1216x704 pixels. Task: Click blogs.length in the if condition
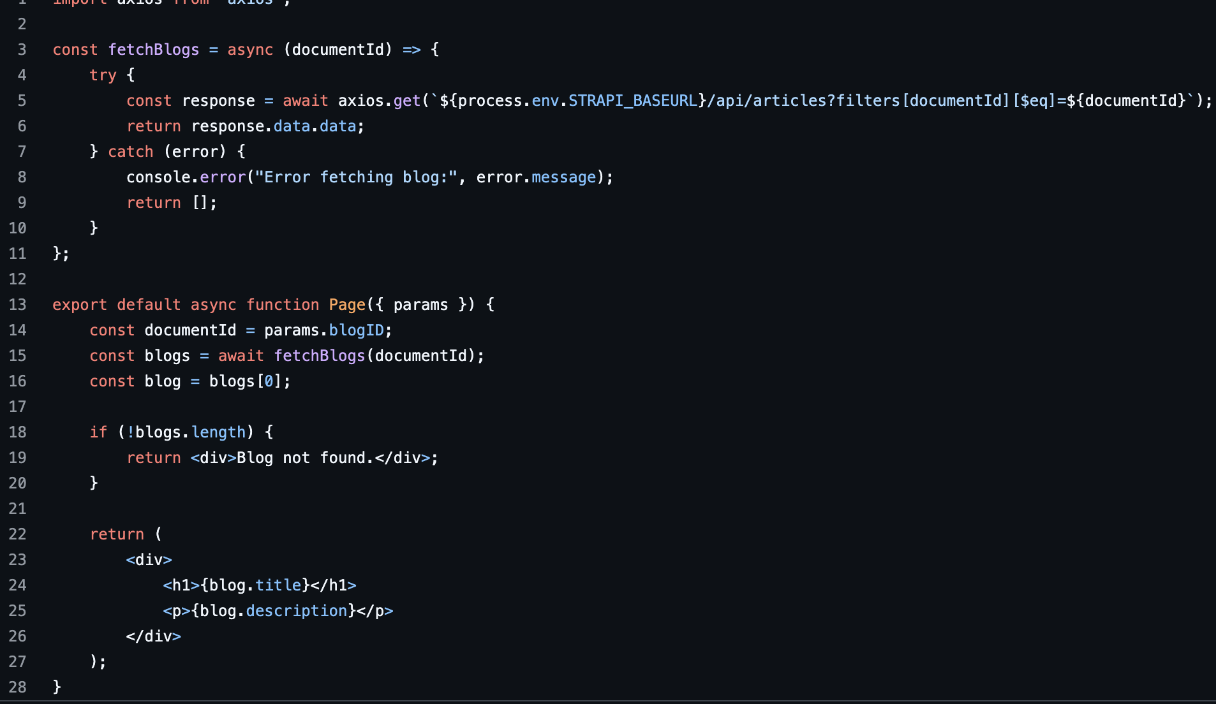click(190, 432)
